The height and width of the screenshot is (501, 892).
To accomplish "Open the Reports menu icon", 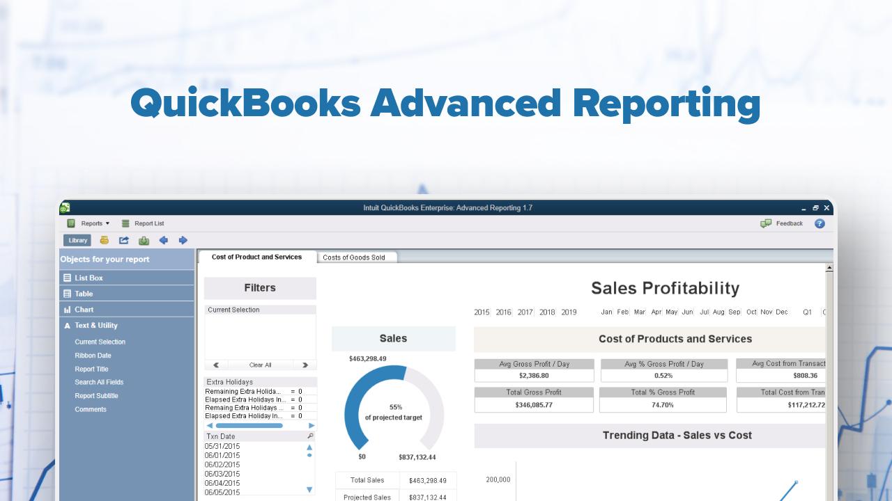I will [x=70, y=223].
